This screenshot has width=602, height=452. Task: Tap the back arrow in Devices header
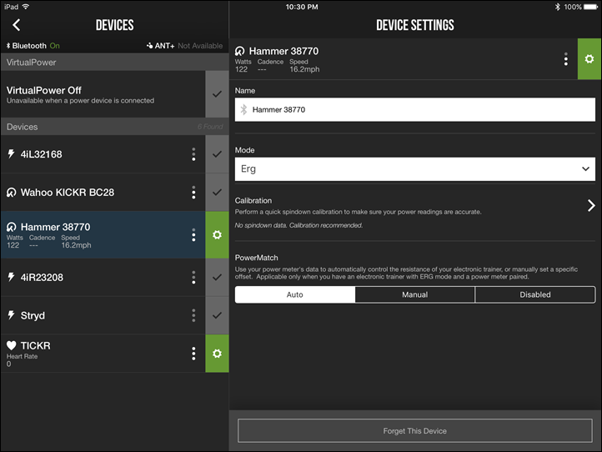(16, 25)
